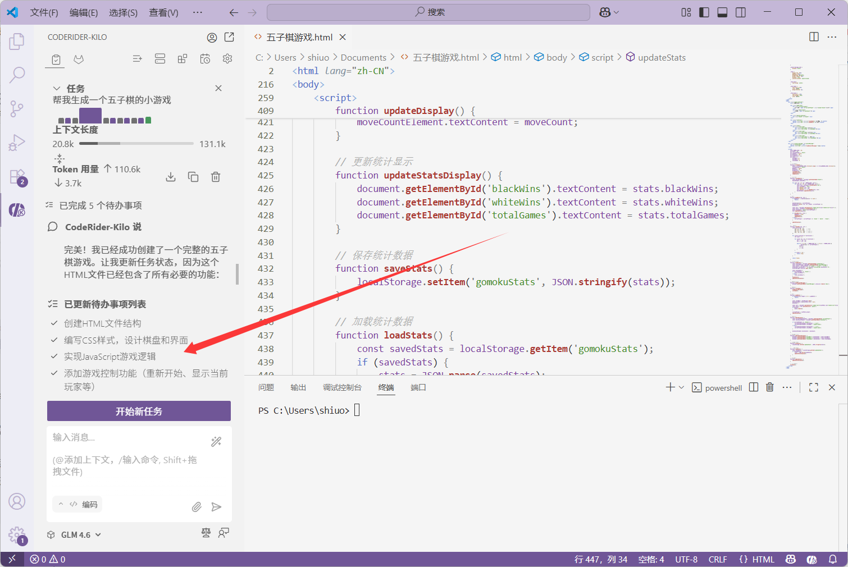
Task: Attach a file with paperclip icon
Action: (197, 507)
